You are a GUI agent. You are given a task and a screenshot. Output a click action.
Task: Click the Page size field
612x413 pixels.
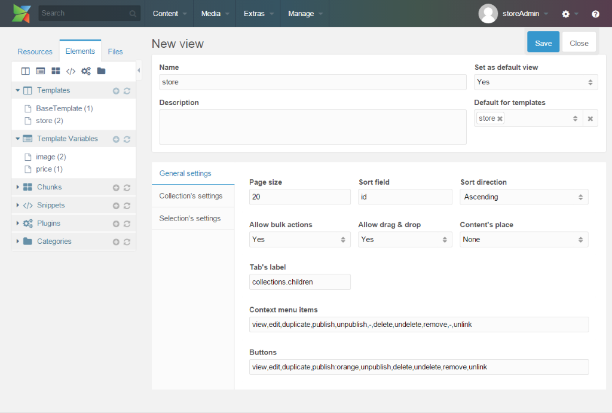tap(300, 197)
